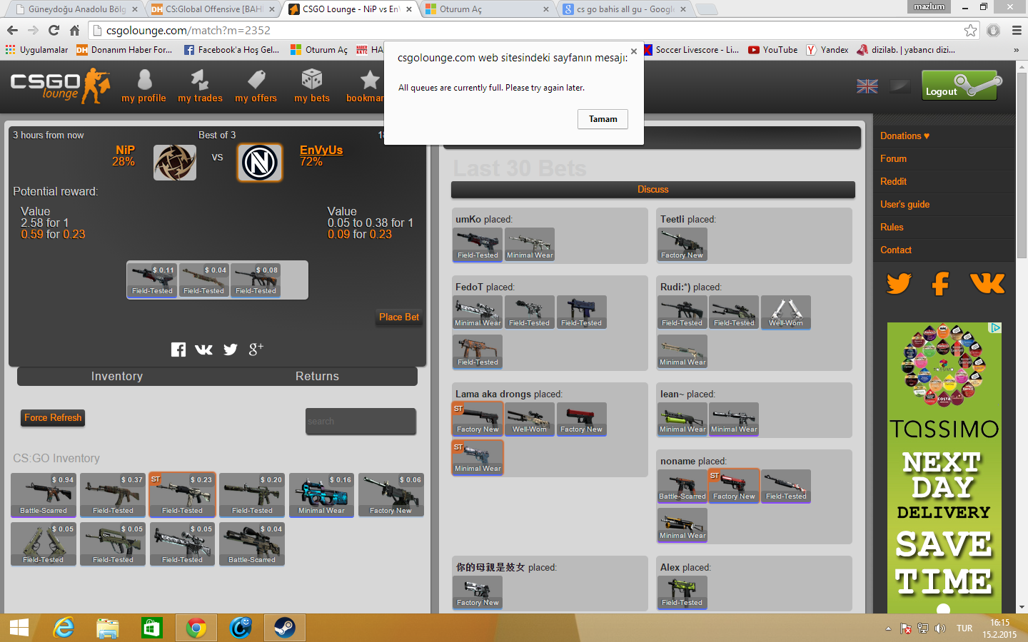1028x642 pixels.
Task: Open the Donations sidebar link
Action: click(904, 136)
